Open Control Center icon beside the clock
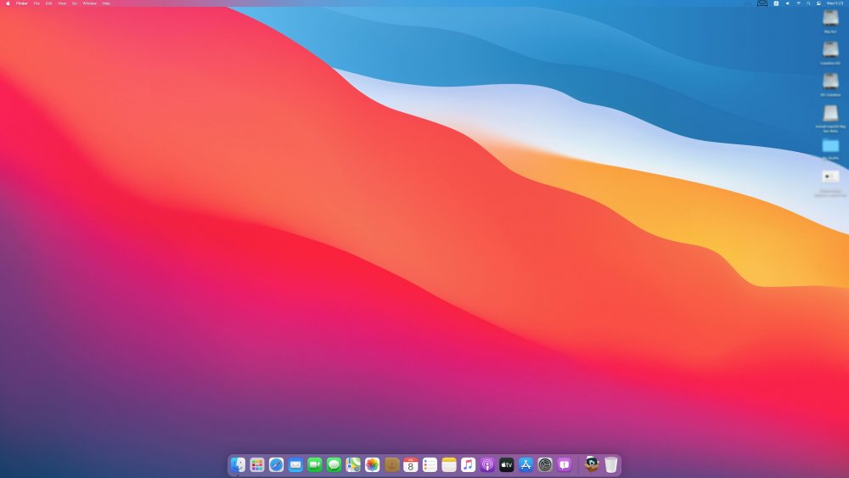This screenshot has width=849, height=478. coord(818,3)
